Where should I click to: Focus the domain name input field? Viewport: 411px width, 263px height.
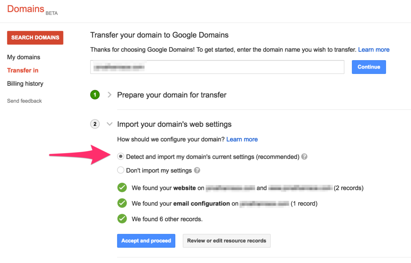[217, 67]
